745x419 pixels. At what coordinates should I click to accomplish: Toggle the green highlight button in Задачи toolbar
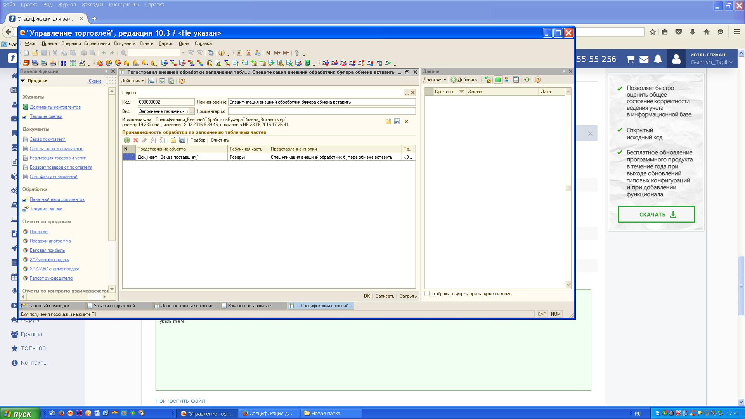coord(498,80)
